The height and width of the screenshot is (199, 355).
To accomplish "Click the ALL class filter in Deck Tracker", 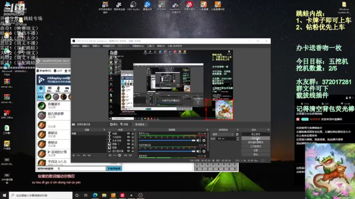I will (x=40, y=97).
